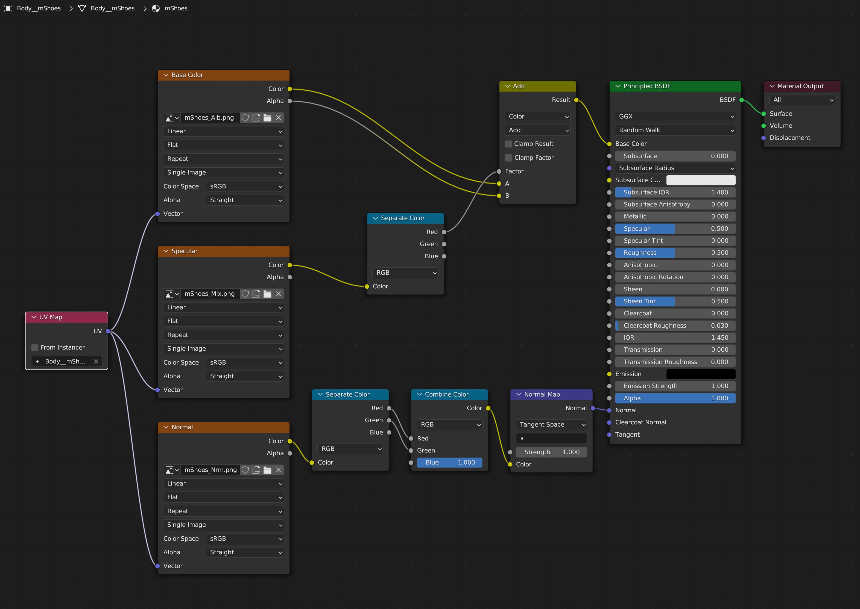The image size is (860, 609).
Task: Click Body__mShoes mesh breadcrumb
Action: (x=113, y=8)
